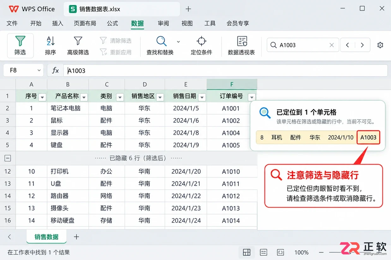The image size is (391, 260).
Task: Clear the search box with the X
Action: click(332, 45)
